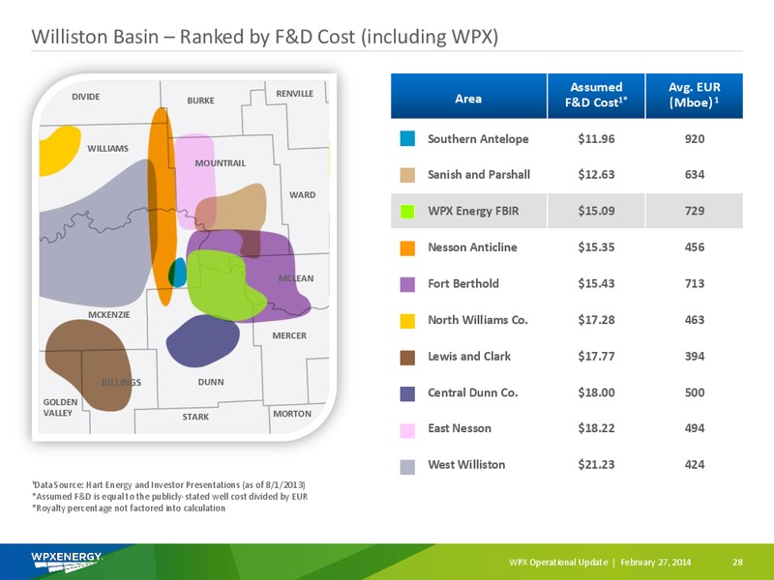The height and width of the screenshot is (580, 774).
Task: Click the RENVILLE county label on map
Action: (295, 94)
